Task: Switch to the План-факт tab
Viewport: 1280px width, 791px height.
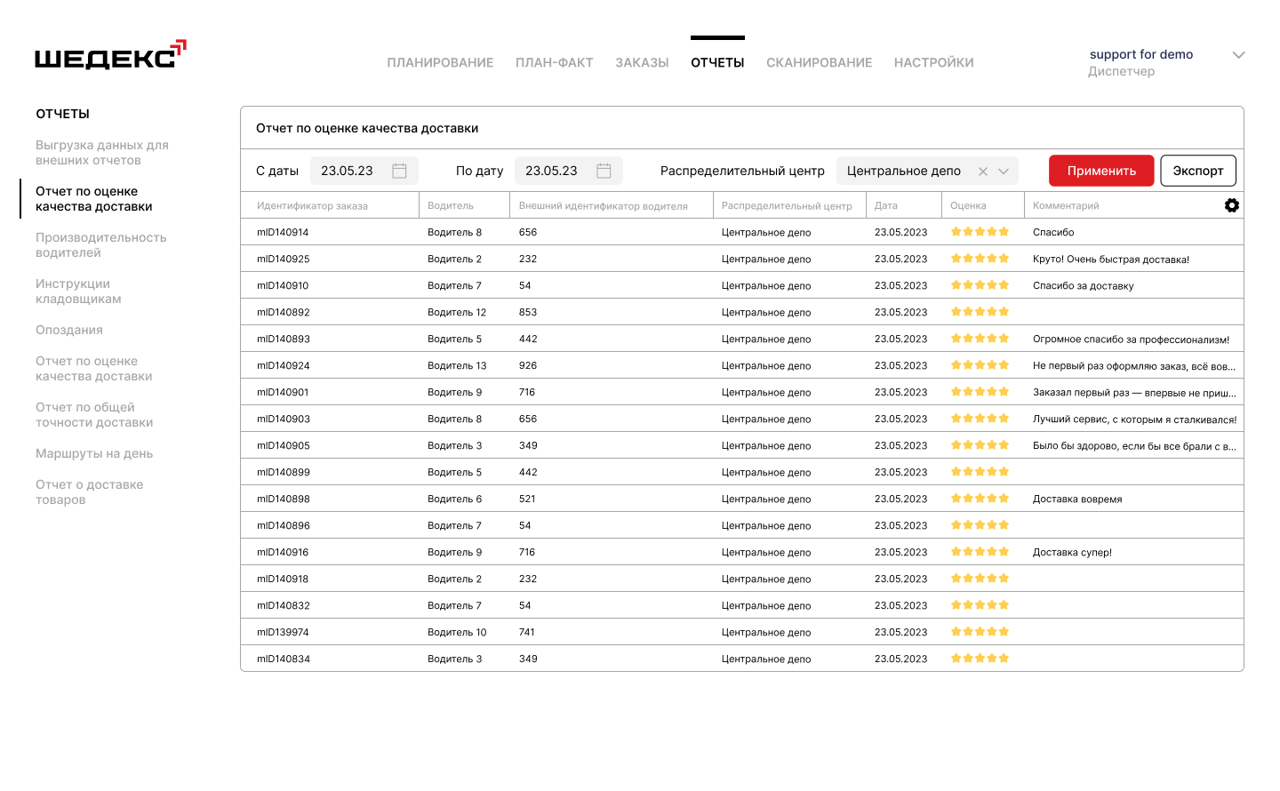Action: [555, 62]
